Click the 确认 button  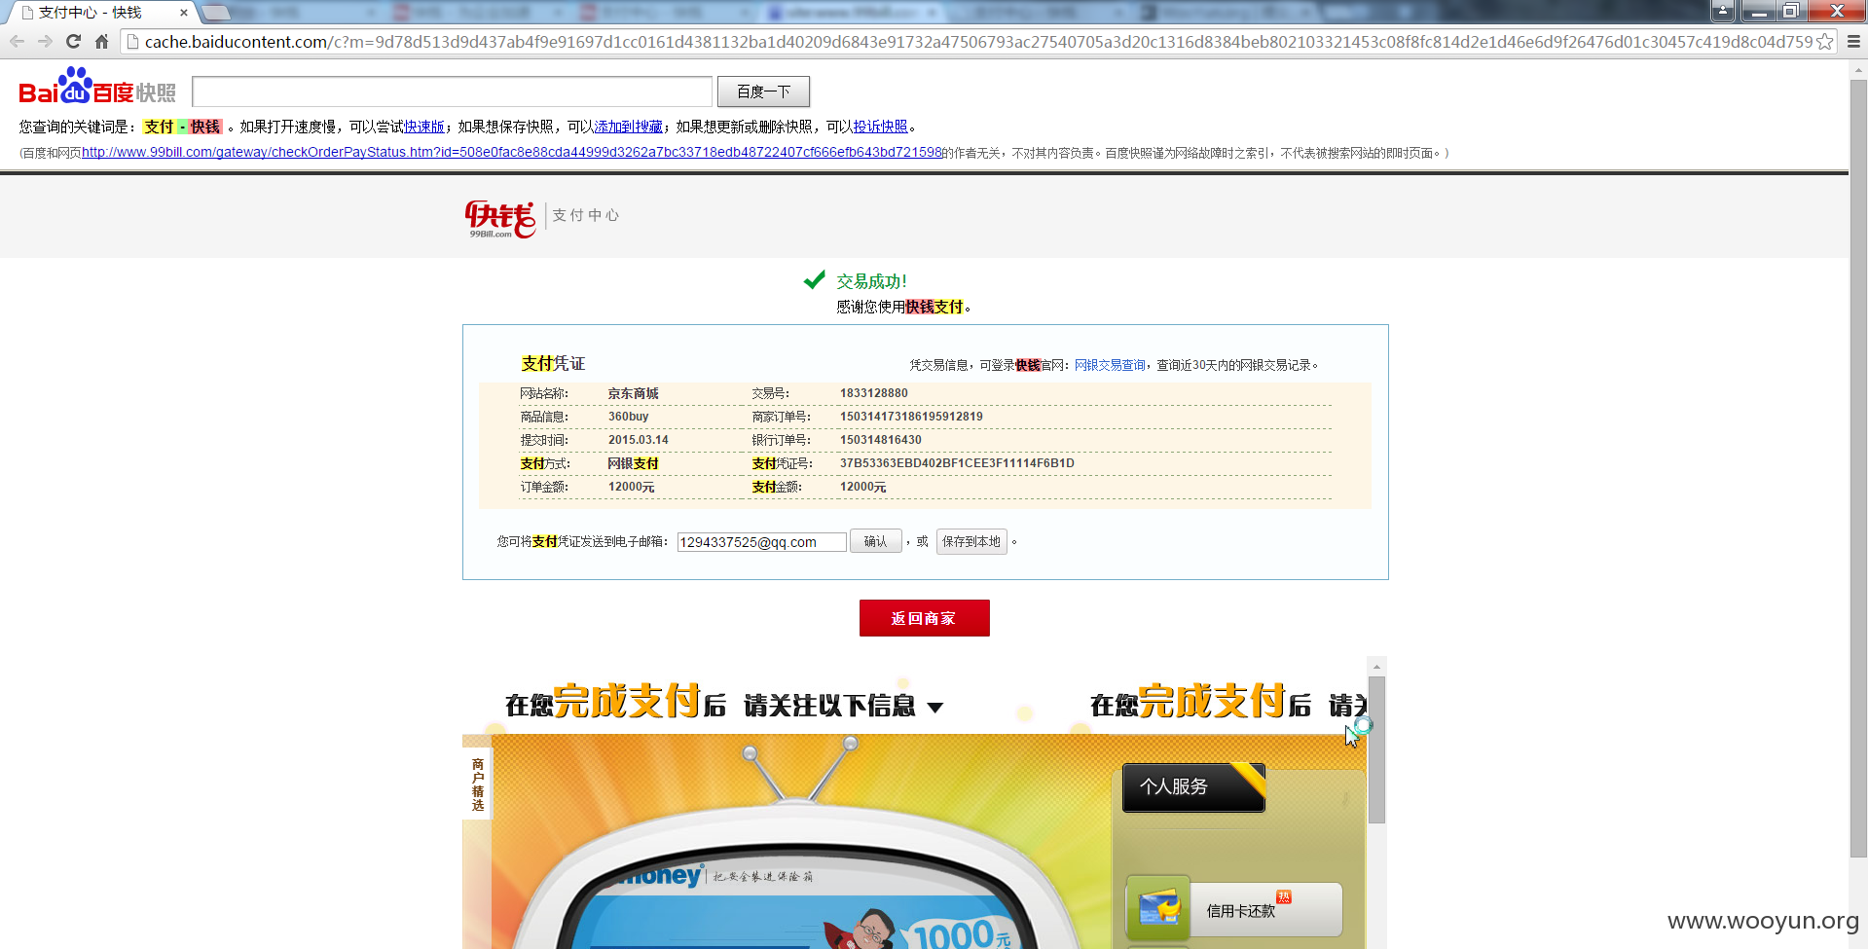tap(875, 541)
